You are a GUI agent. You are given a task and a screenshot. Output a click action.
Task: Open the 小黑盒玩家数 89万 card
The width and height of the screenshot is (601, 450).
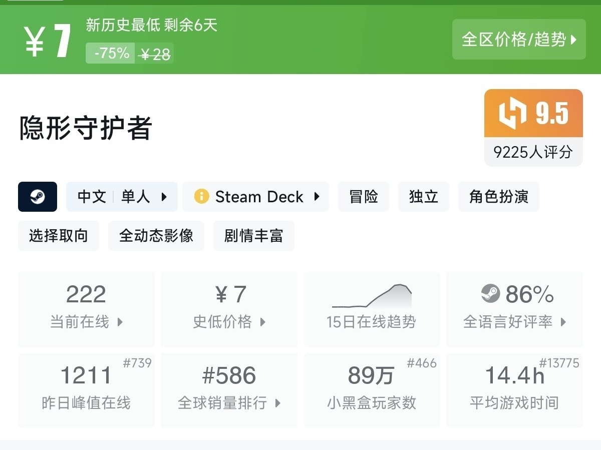[372, 390]
